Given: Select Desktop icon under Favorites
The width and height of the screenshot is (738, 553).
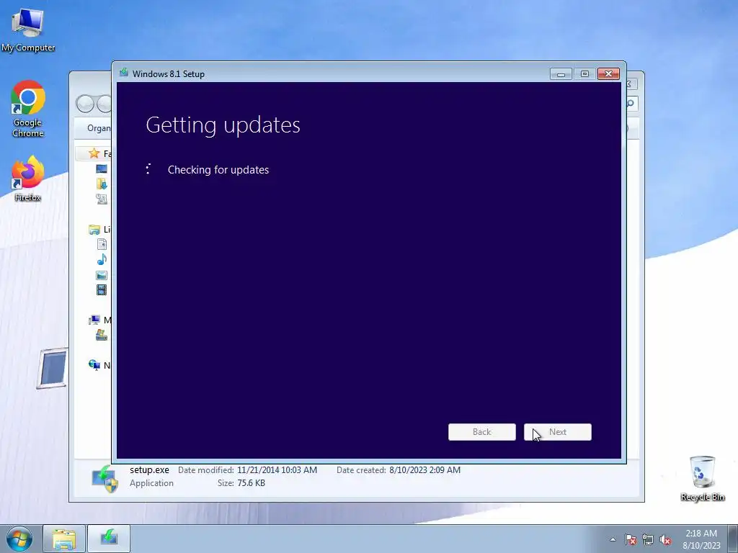Looking at the screenshot, I should (101, 168).
